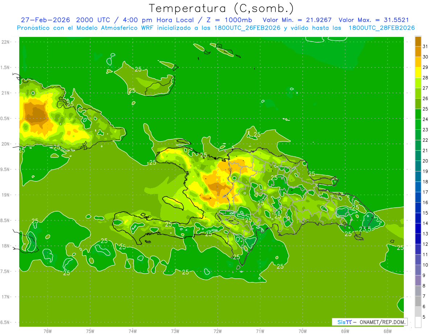Click the '17N' latitude label

(x=6, y=297)
